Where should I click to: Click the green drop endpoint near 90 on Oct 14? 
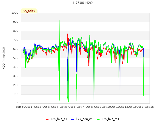[x=143, y=95]
